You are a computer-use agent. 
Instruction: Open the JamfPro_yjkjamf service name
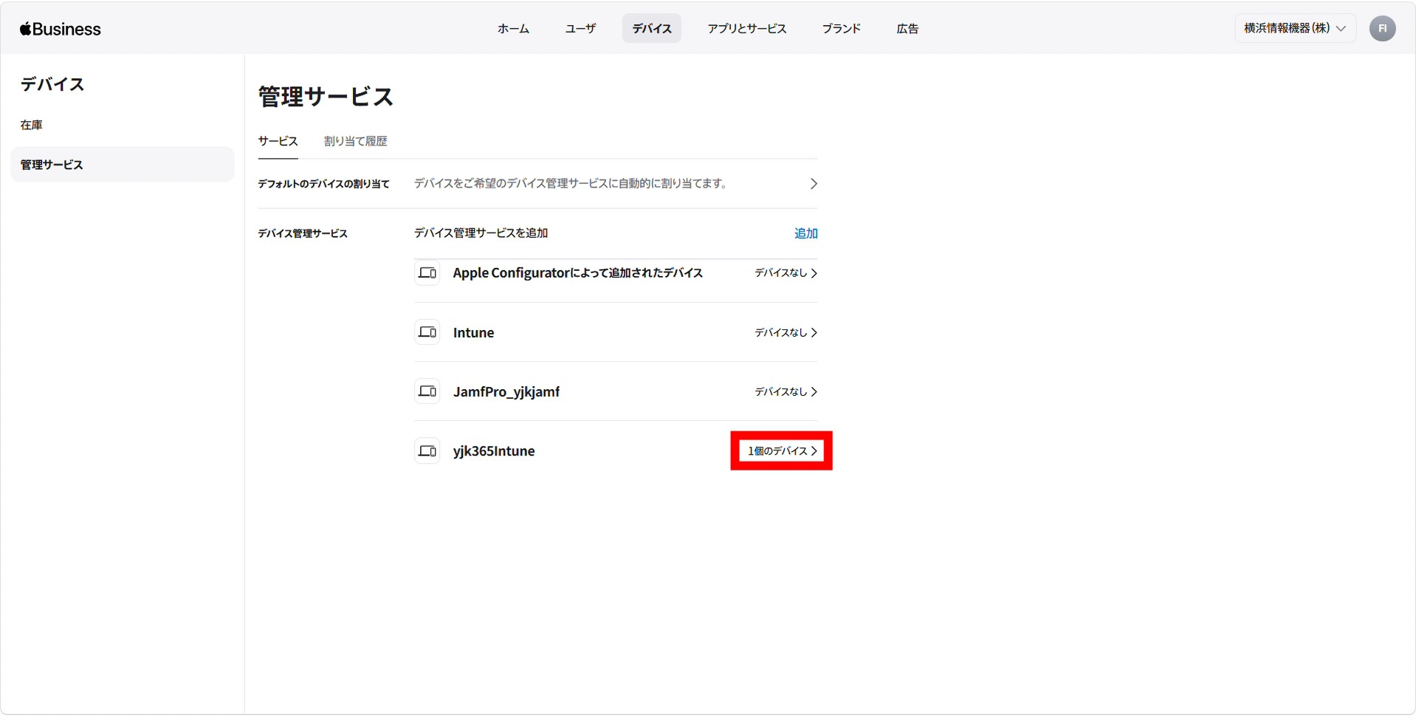[x=506, y=392]
